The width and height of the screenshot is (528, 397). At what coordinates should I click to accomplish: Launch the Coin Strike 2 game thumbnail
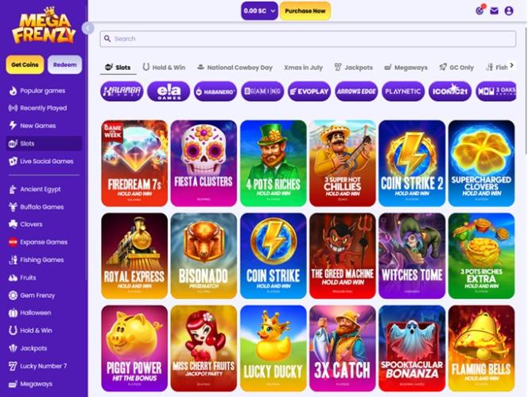pos(412,163)
